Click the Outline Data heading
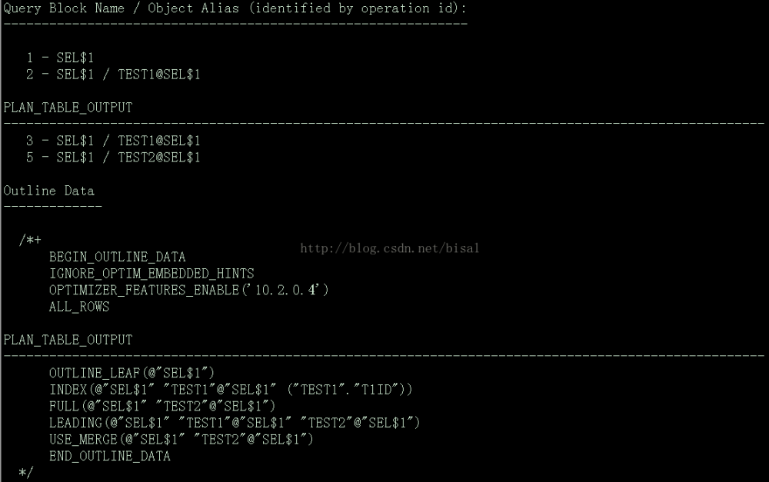 tap(49, 191)
